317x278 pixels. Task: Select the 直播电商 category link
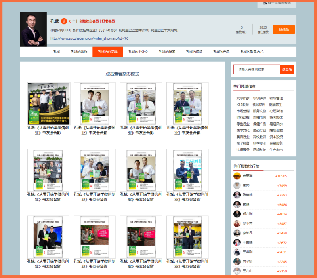click(x=260, y=118)
